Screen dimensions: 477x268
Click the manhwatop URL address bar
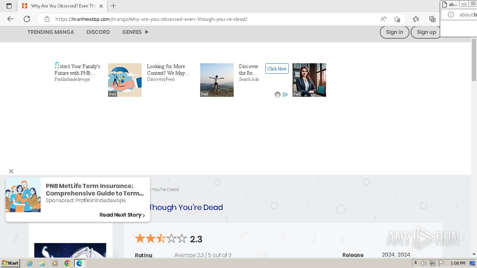(x=151, y=19)
